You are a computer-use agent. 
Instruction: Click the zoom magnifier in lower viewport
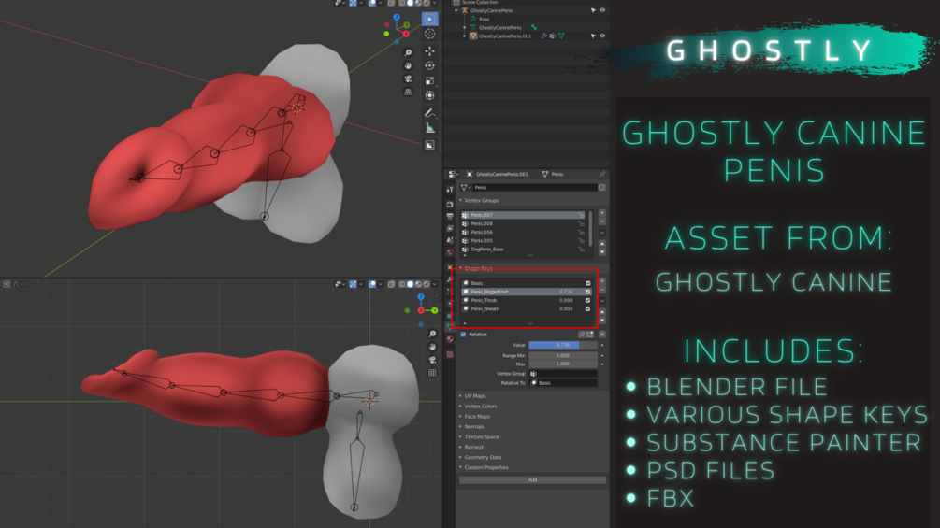pos(432,334)
